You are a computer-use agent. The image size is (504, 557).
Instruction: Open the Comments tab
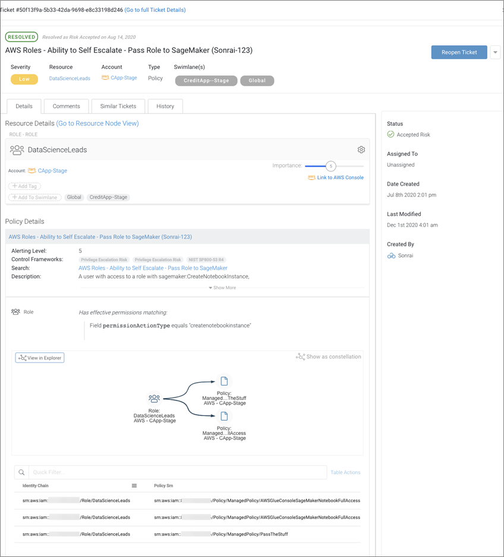(67, 106)
